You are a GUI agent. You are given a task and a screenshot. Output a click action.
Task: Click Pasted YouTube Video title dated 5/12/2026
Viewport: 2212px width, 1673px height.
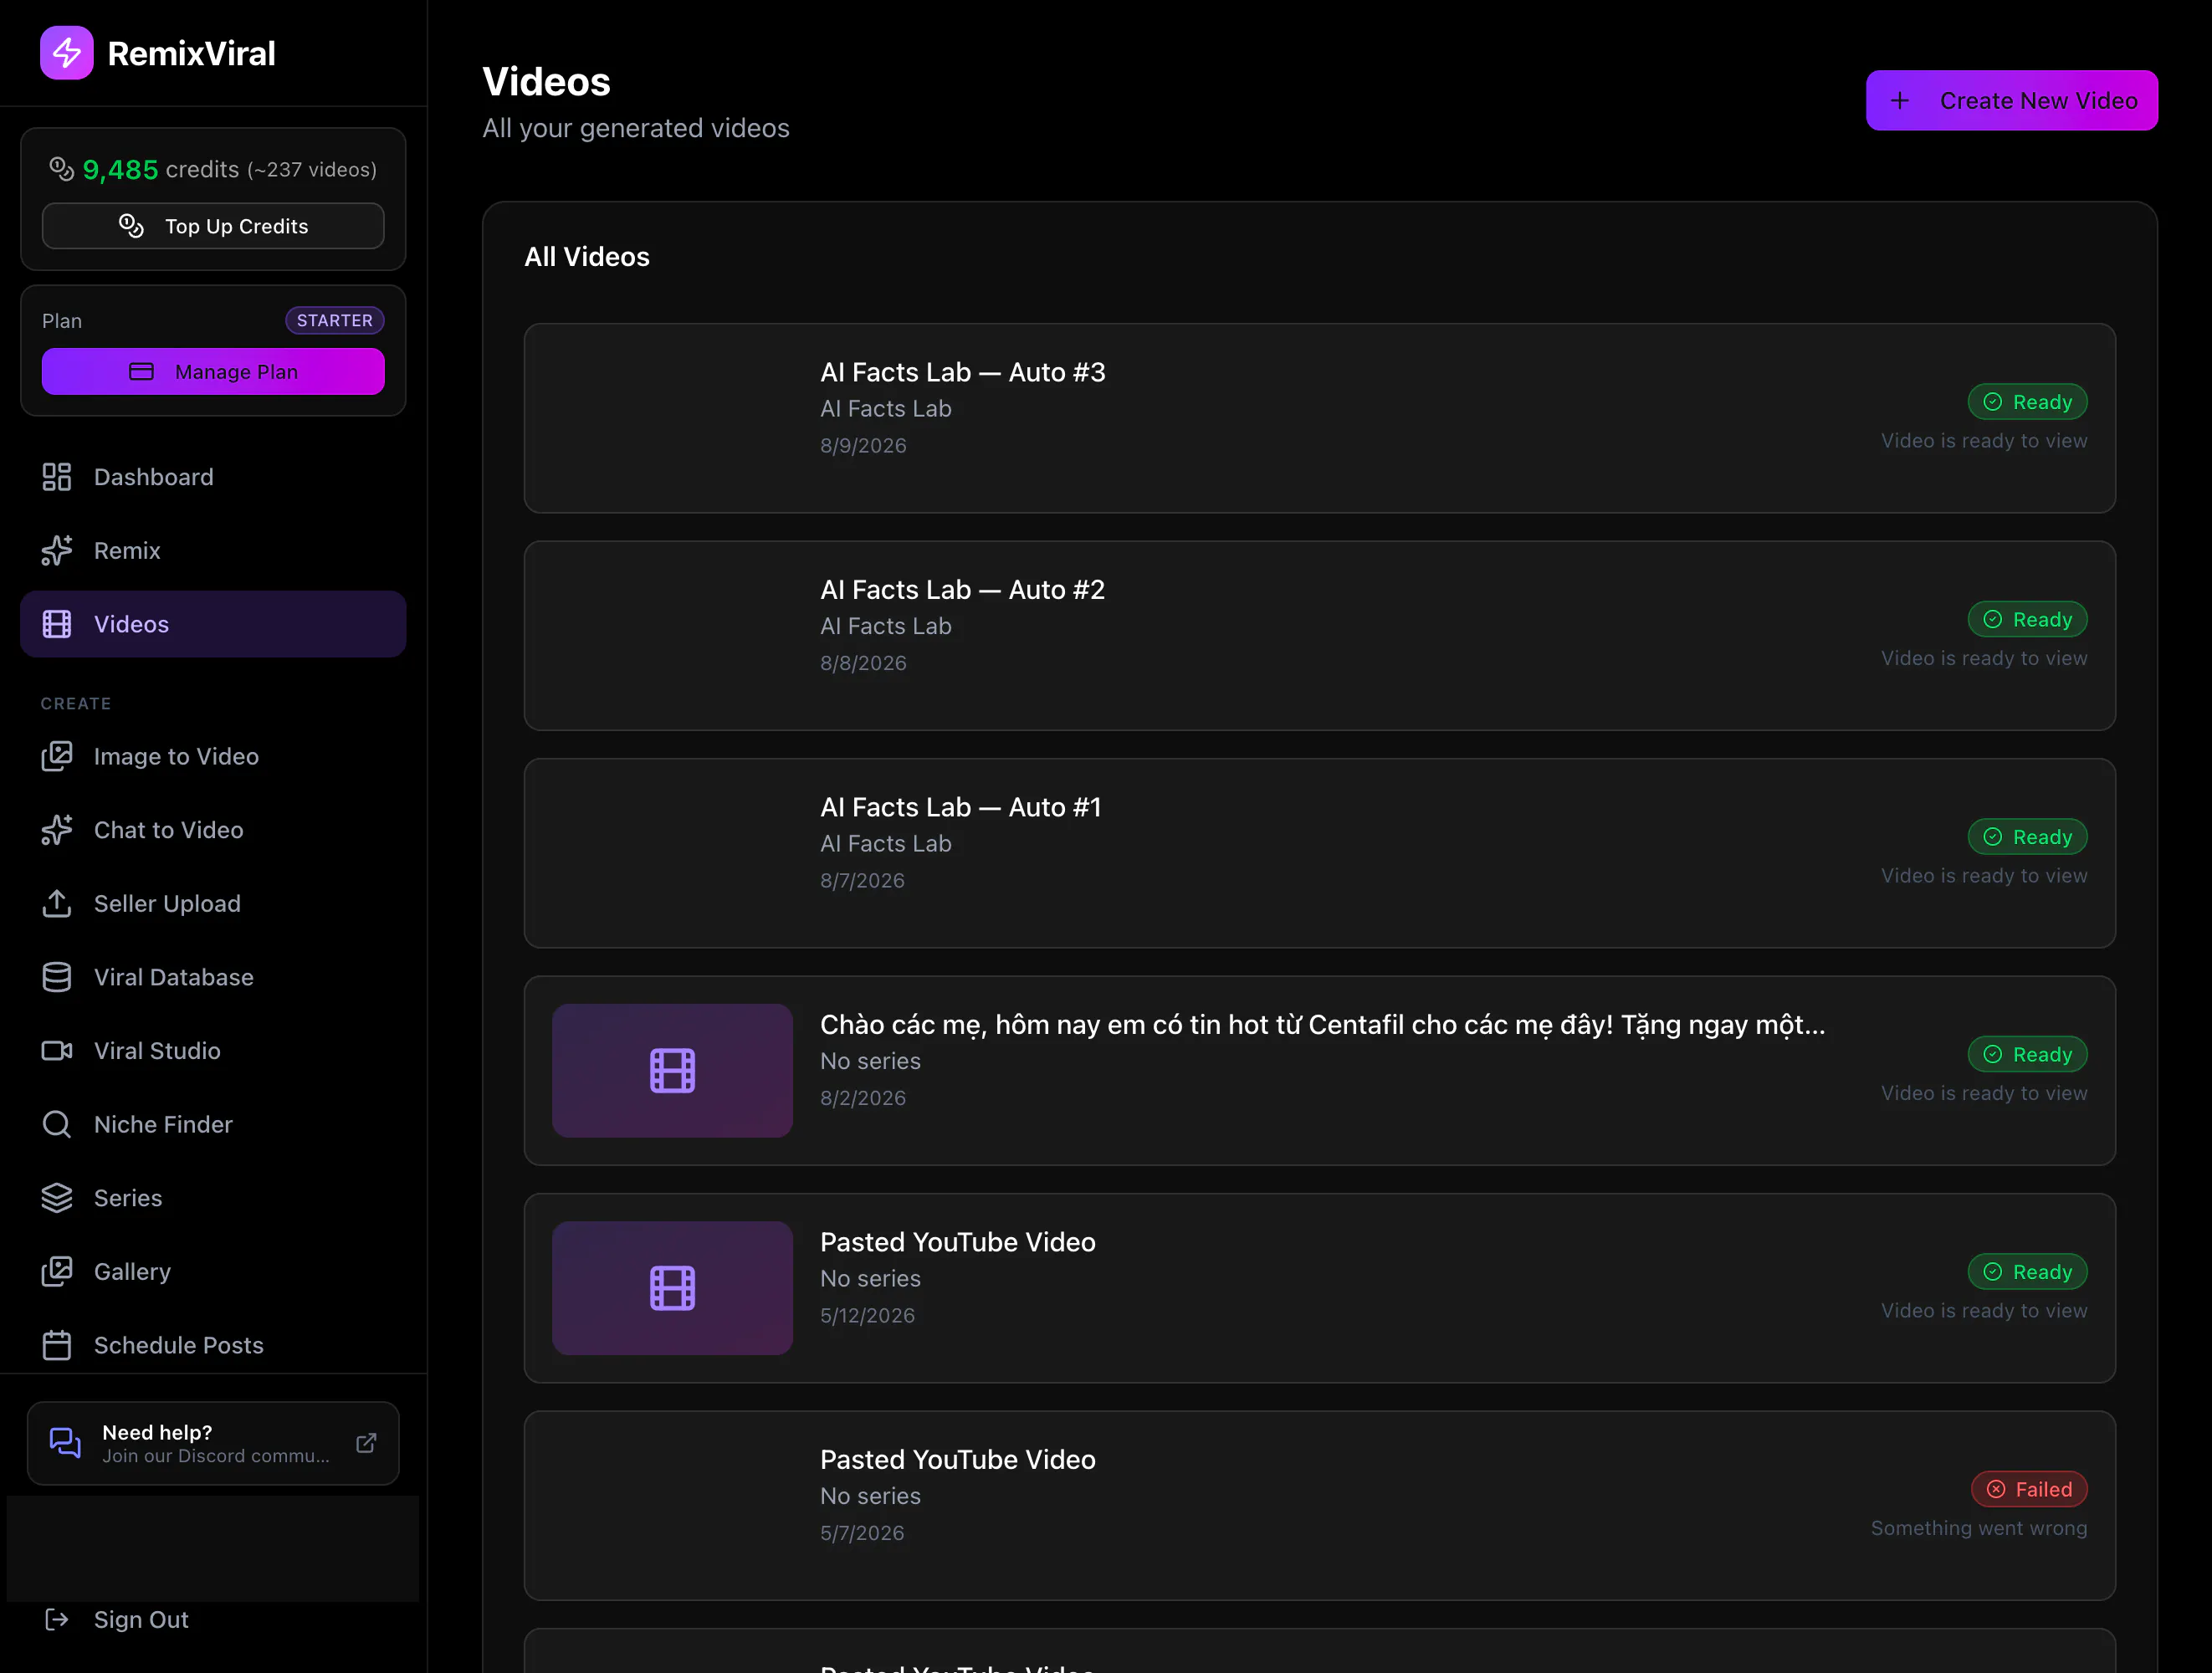click(x=958, y=1242)
